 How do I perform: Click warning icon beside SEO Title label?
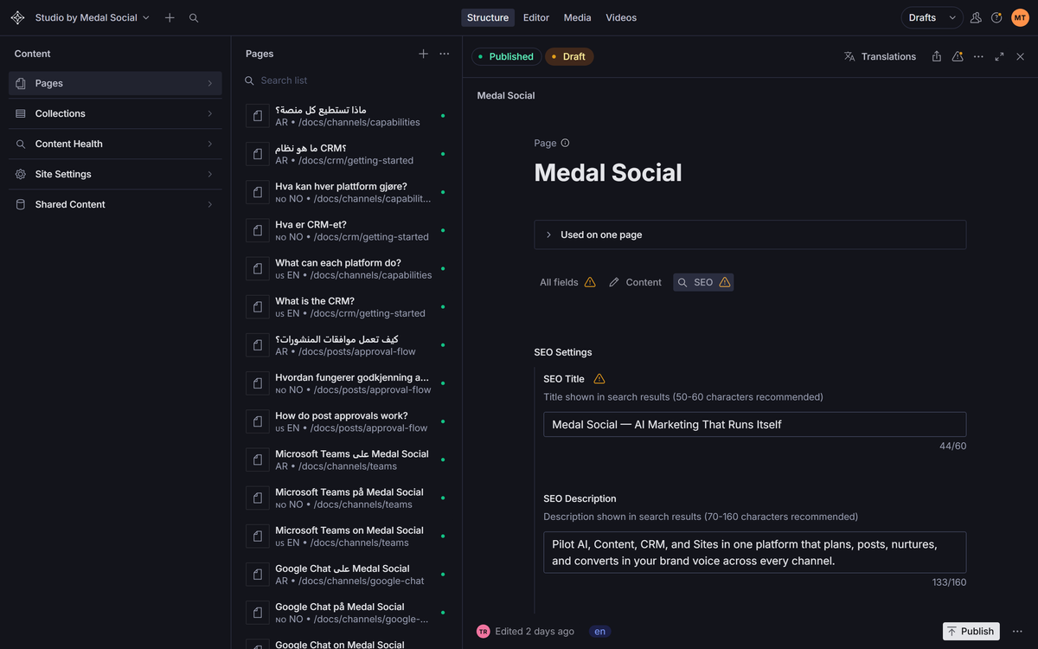pyautogui.click(x=599, y=379)
